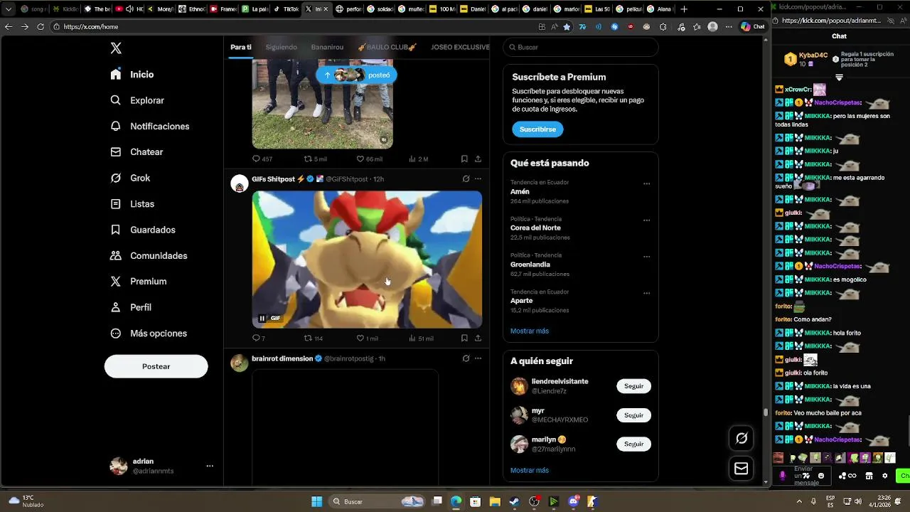910x512 pixels.
Task: Click the Grok icon on brainrot dimension post
Action: [466, 358]
